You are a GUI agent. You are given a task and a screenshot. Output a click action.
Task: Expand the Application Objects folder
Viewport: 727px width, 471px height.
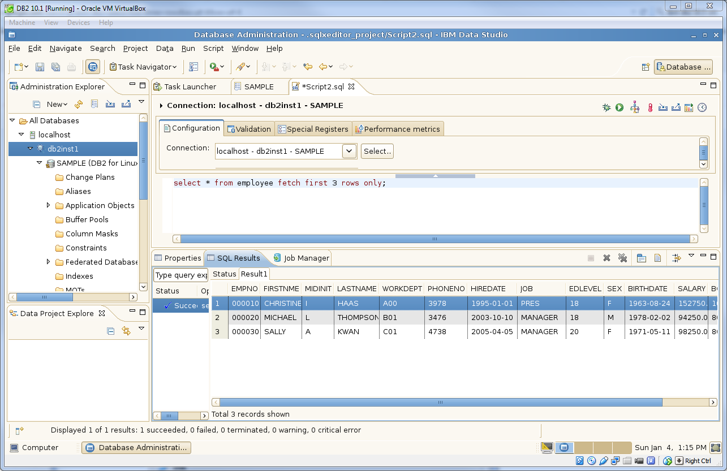coord(49,205)
